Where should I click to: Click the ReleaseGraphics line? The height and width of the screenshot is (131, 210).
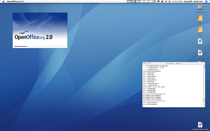[151, 83]
